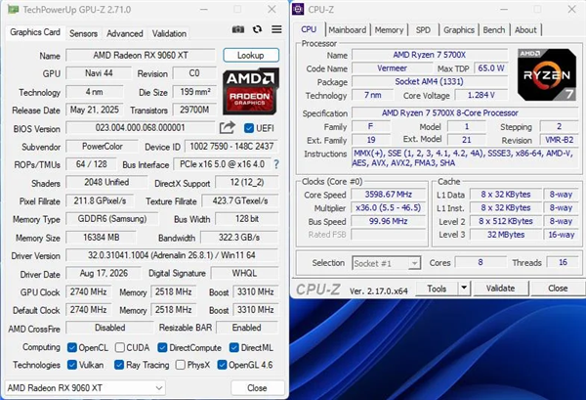Open the About tab in CPU-Z

(x=525, y=30)
